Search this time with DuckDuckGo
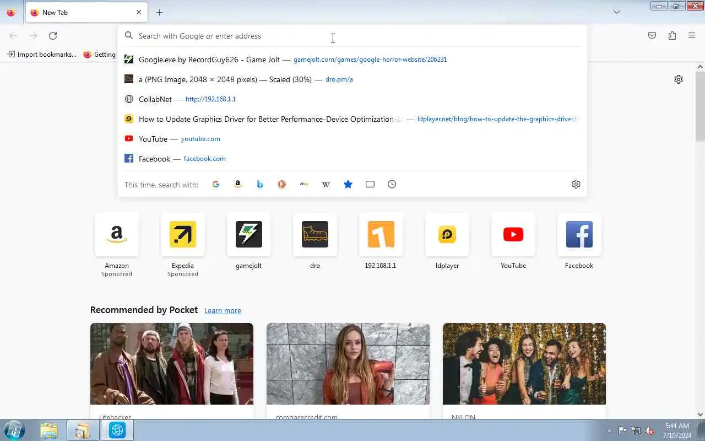The width and height of the screenshot is (705, 441). pyautogui.click(x=282, y=184)
